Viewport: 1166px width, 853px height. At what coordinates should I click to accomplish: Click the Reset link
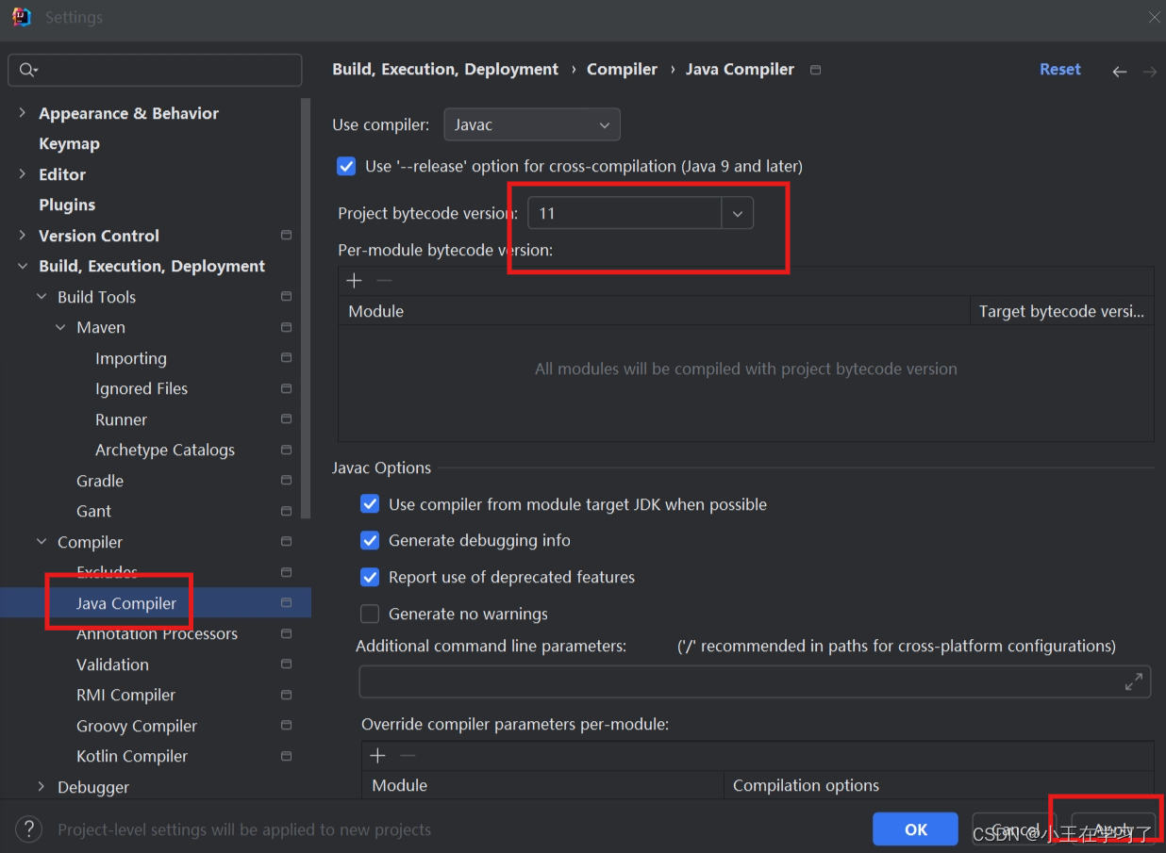(x=1060, y=70)
